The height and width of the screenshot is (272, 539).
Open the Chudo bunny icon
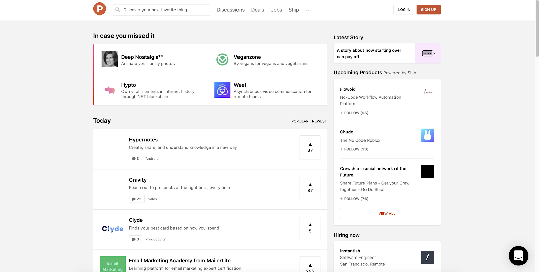point(427,135)
